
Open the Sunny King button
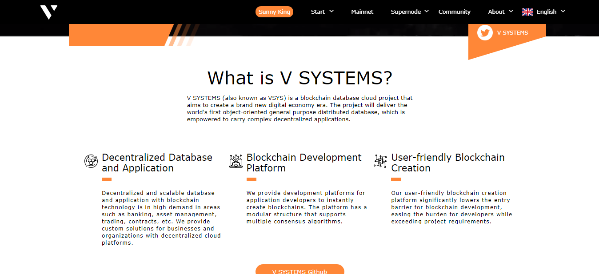tap(274, 12)
